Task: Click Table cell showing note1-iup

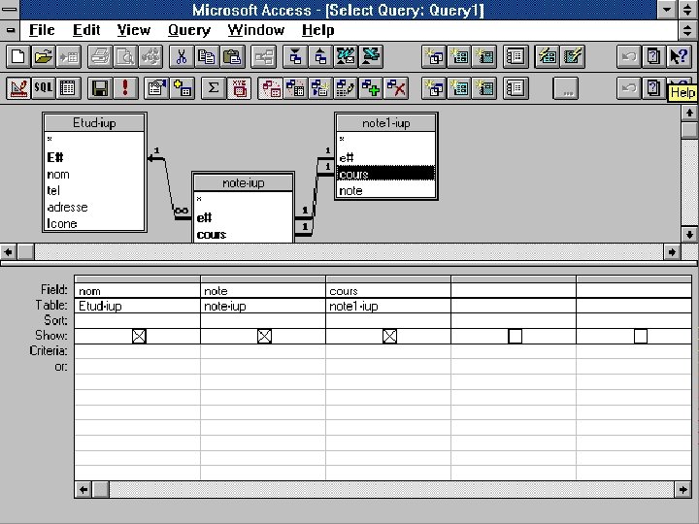Action: tap(388, 306)
